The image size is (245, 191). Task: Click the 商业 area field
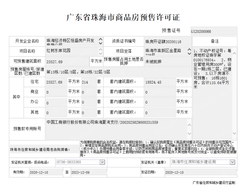pos(56,92)
